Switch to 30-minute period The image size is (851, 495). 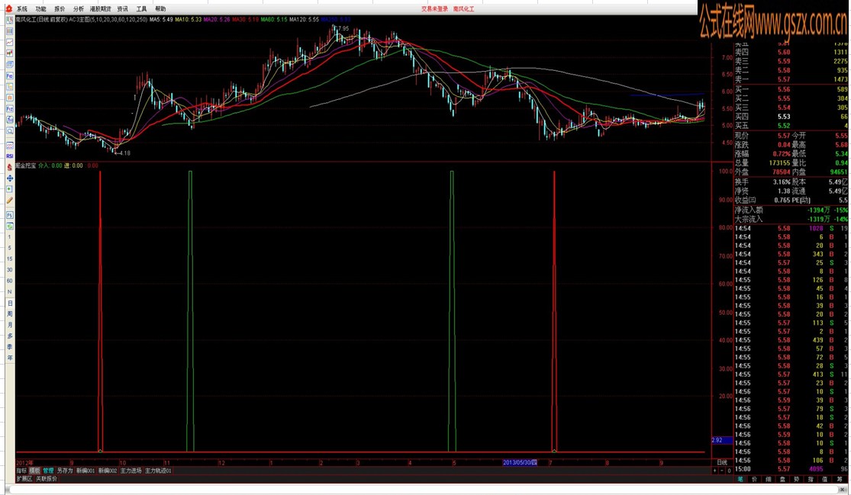pos(10,269)
